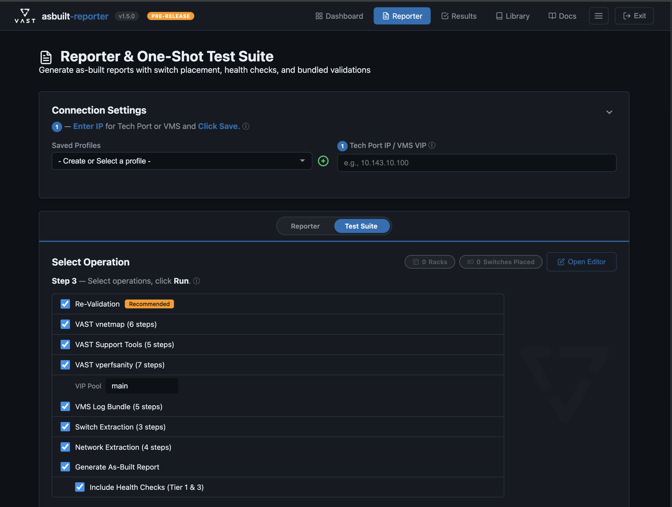Collapse the Connection Settings section
Viewport: 672px width, 507px height.
pyautogui.click(x=609, y=112)
